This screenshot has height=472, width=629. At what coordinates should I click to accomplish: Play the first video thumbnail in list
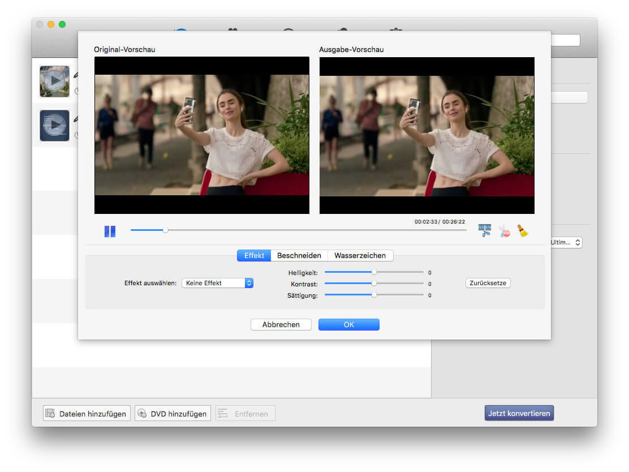(x=54, y=81)
